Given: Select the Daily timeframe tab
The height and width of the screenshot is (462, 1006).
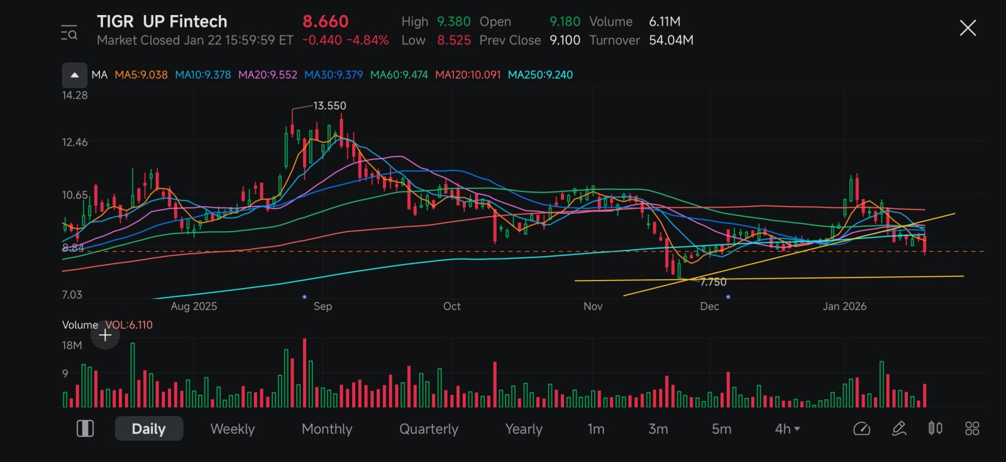Looking at the screenshot, I should click(149, 429).
